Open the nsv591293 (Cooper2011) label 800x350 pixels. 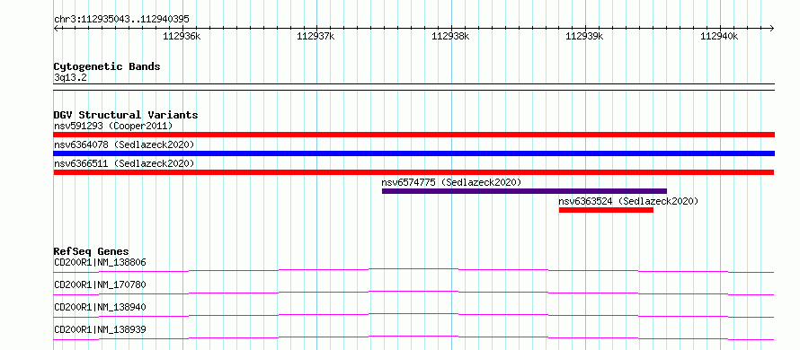pyautogui.click(x=113, y=126)
